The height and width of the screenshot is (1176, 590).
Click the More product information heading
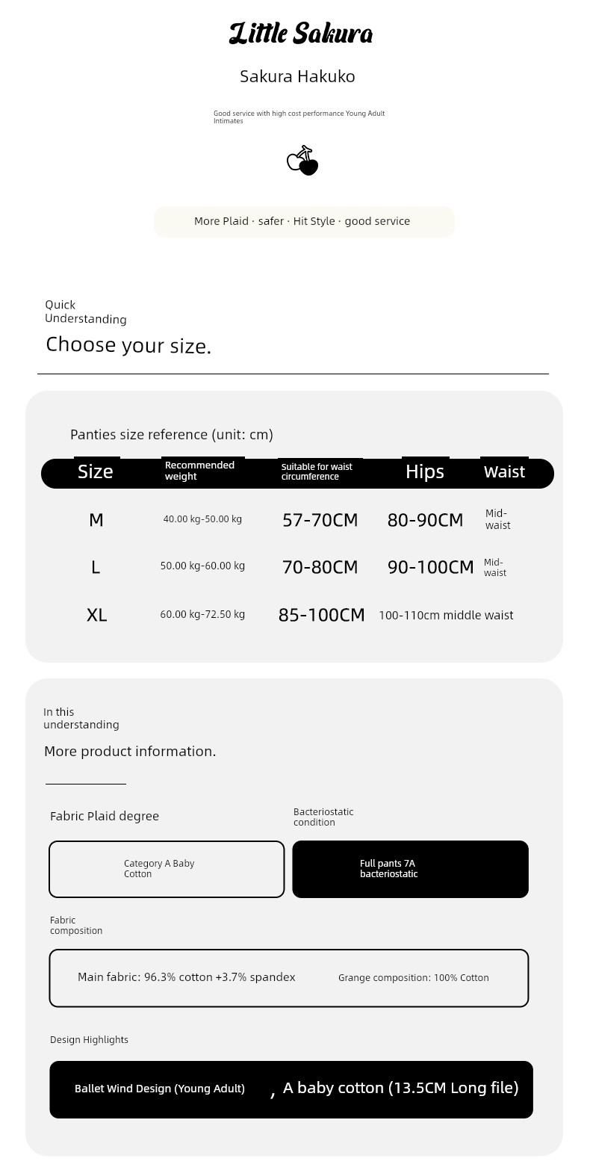130,752
